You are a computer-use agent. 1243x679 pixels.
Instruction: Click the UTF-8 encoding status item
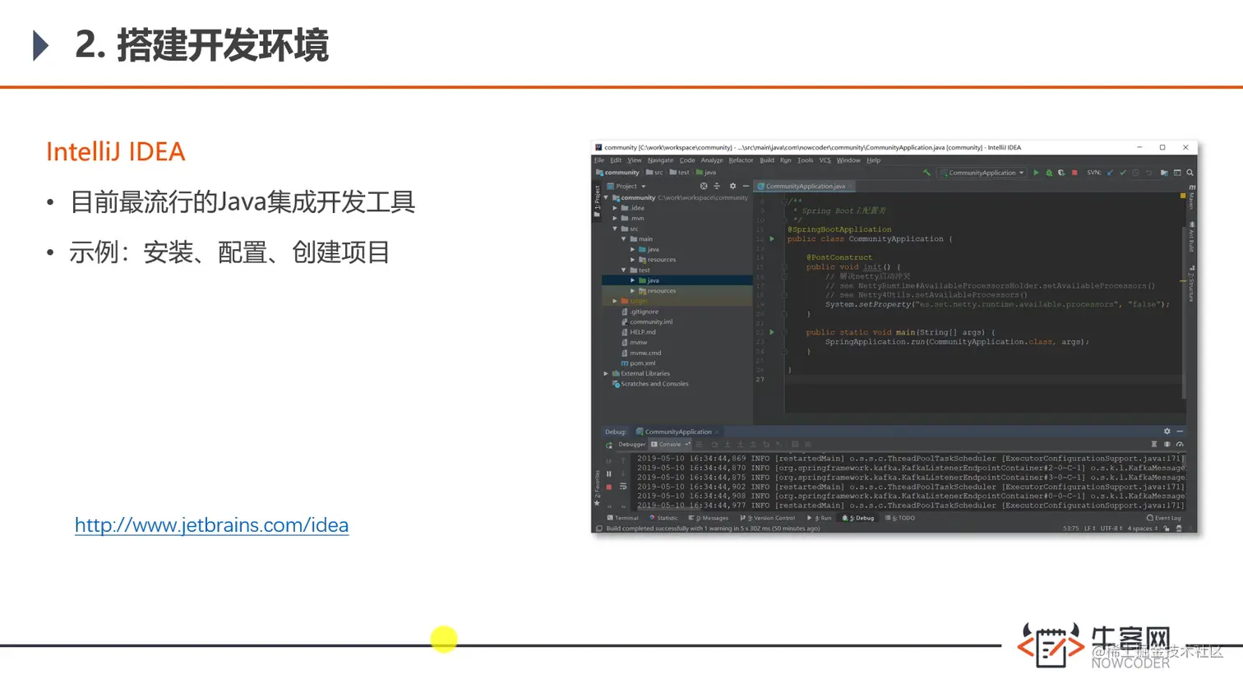point(1111,529)
